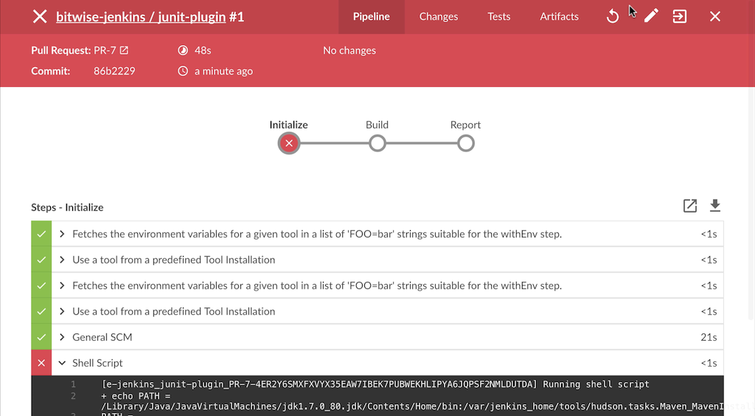The image size is (755, 416).
Task: Switch to the Changes tab
Action: [439, 16]
